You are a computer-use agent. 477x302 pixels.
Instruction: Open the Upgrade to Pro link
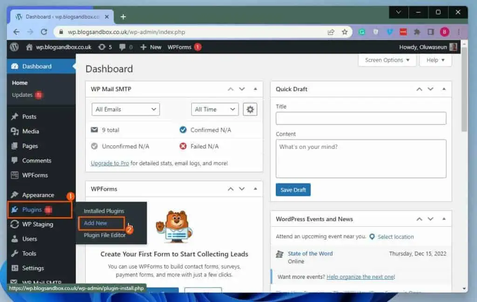click(x=109, y=163)
